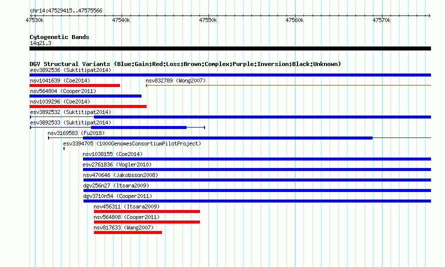Click the dgv256n27 (Itsara2009) label
The width and height of the screenshot is (445, 267).
coord(116,185)
